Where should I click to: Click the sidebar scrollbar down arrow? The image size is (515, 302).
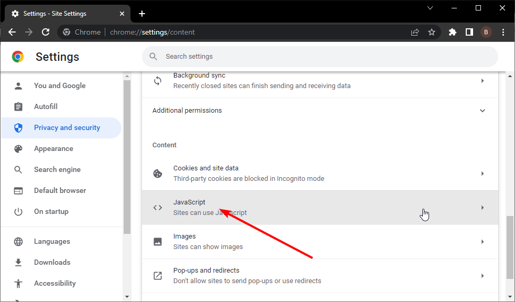point(127,297)
